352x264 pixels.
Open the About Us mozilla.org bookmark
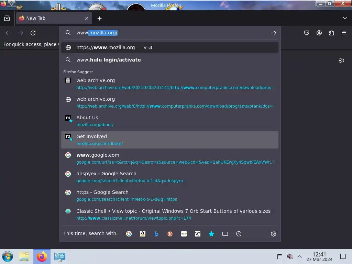[x=170, y=121]
